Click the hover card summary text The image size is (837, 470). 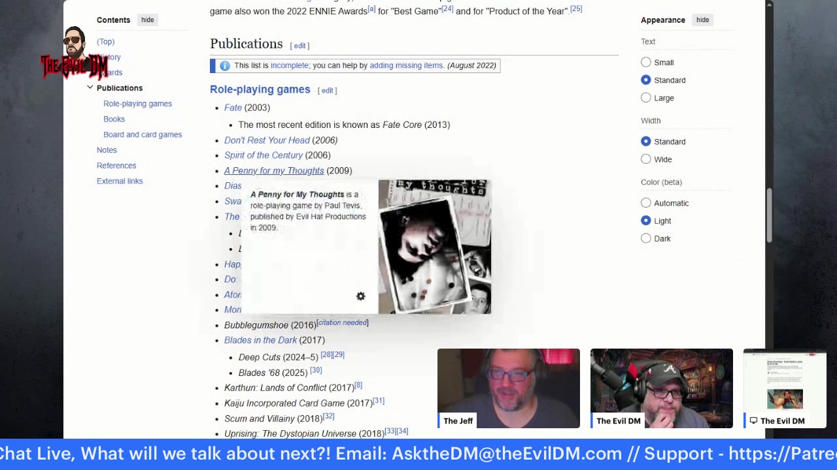308,211
